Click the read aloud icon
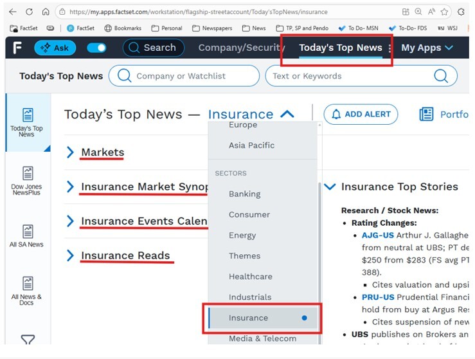475x359 pixels. click(x=431, y=12)
